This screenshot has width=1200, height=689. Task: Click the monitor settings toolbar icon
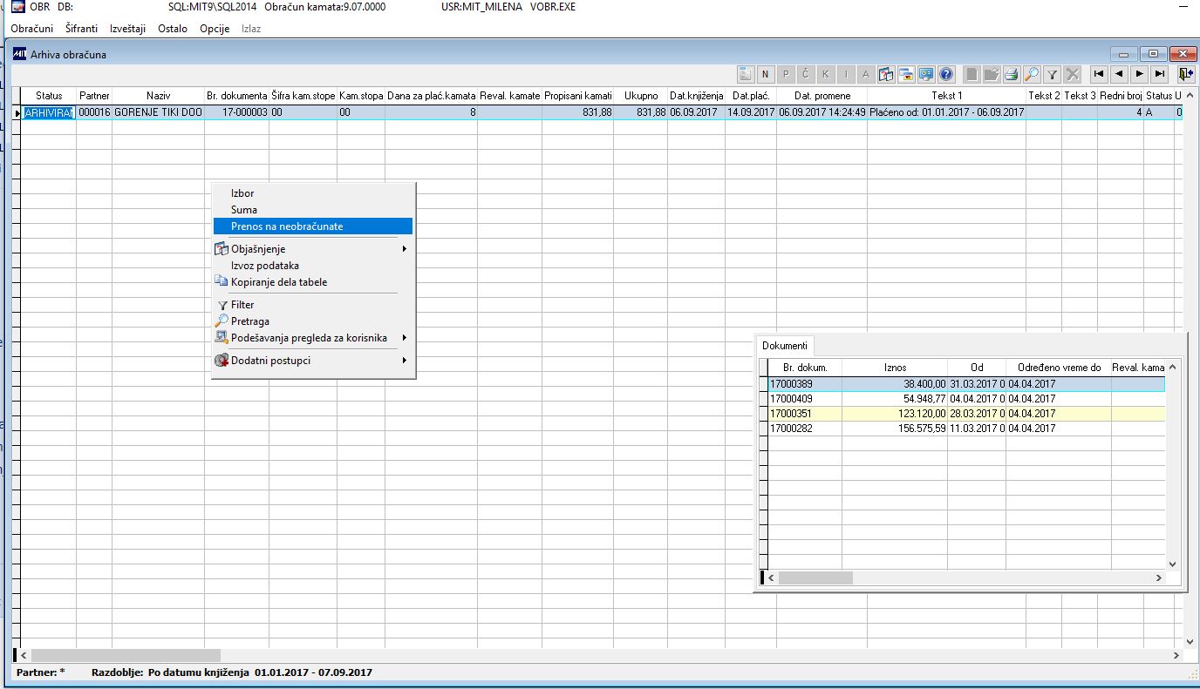926,74
